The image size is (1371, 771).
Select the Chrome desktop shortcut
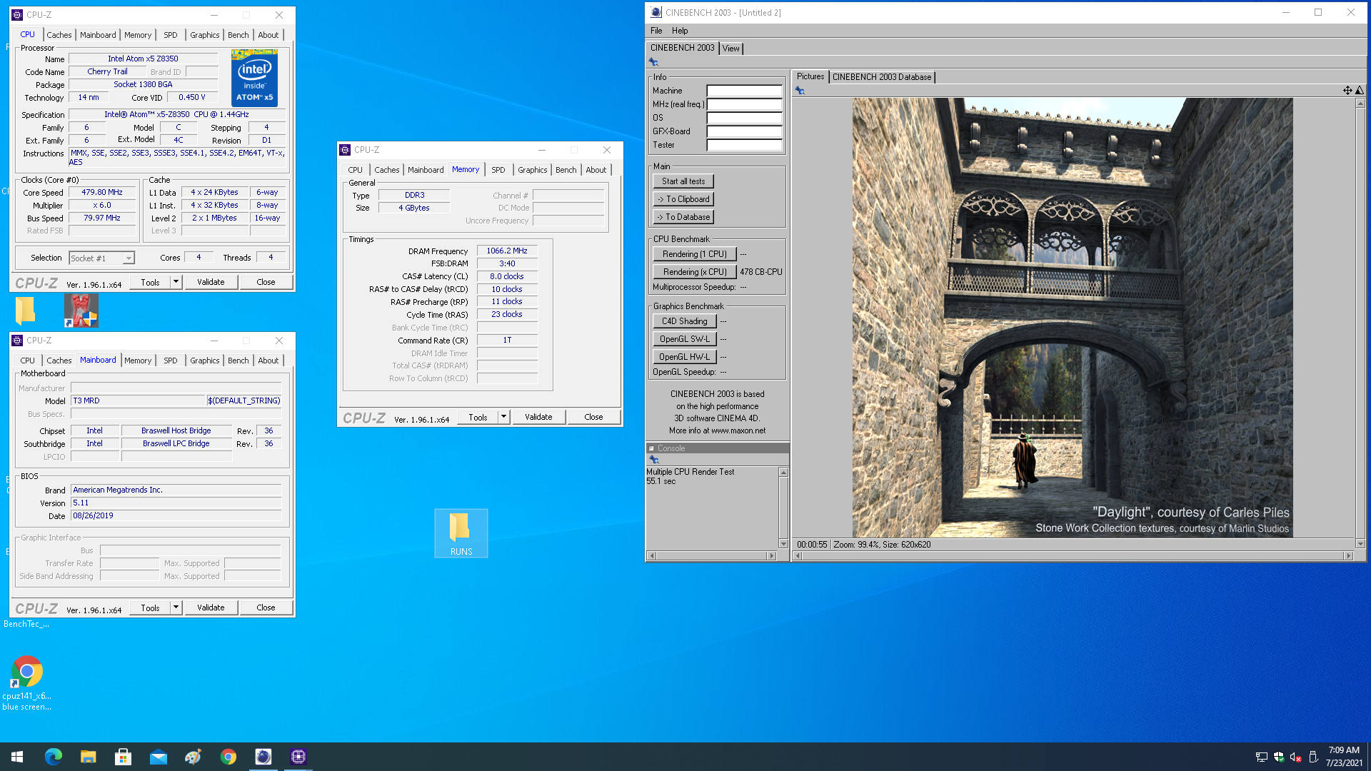27,682
